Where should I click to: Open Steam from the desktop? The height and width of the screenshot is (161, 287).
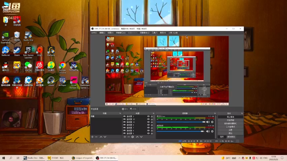click(17, 51)
